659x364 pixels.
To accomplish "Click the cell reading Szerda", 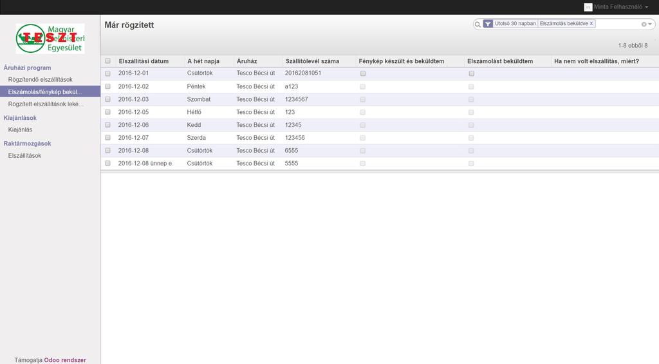I will pos(196,138).
